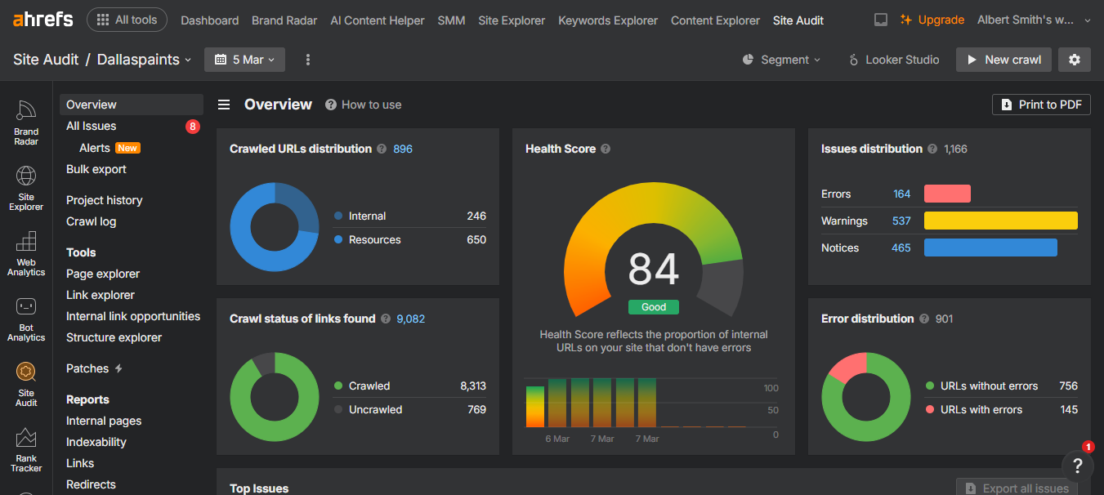Select Site Audit top nav tab

(798, 20)
